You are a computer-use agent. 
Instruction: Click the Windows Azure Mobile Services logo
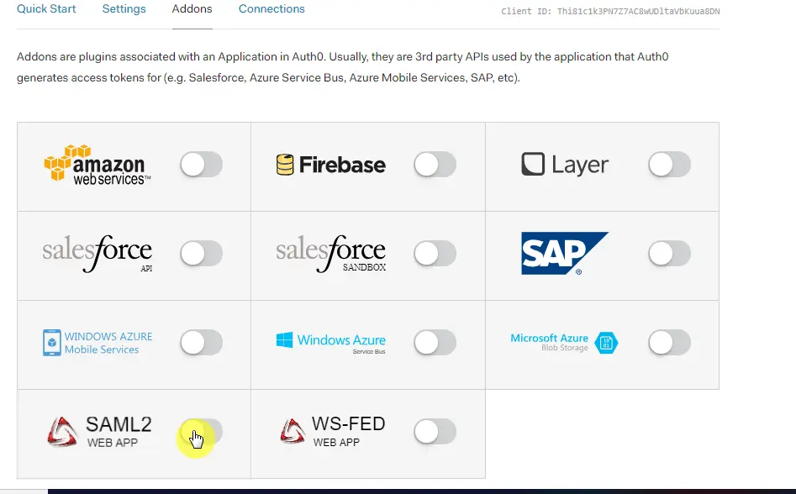point(98,343)
